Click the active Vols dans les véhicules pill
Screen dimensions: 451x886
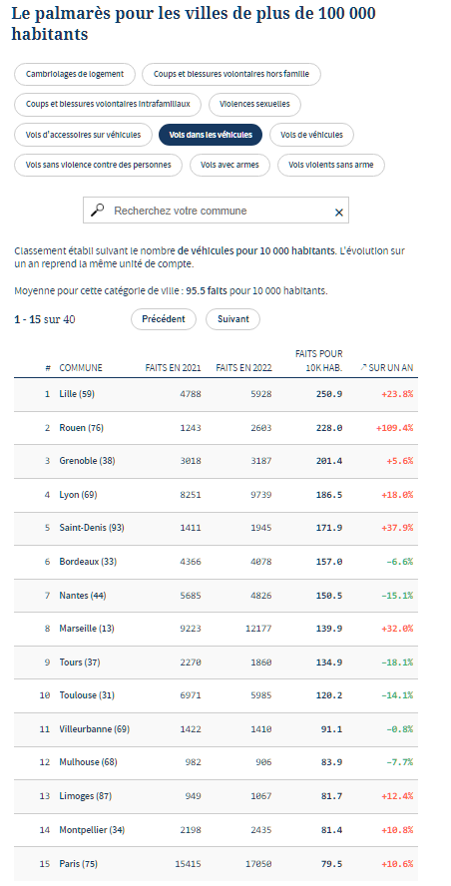click(211, 135)
